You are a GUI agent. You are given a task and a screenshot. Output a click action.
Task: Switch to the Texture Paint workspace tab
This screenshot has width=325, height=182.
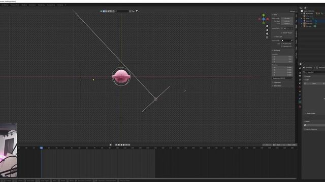coord(15,5)
